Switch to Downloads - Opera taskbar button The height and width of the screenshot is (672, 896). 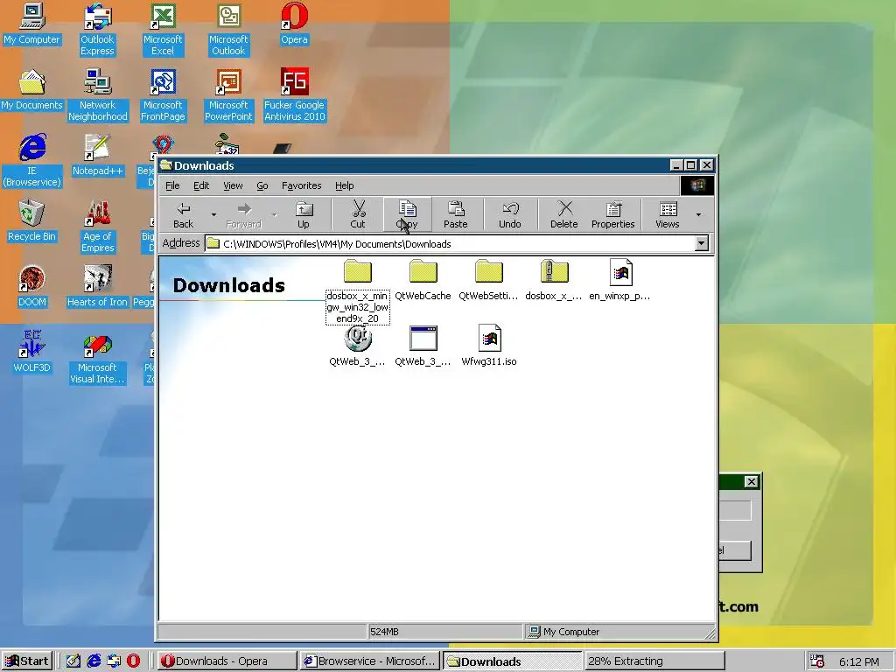[x=227, y=661]
